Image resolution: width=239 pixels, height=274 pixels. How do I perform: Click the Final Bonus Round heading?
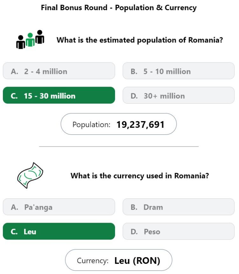click(x=119, y=8)
